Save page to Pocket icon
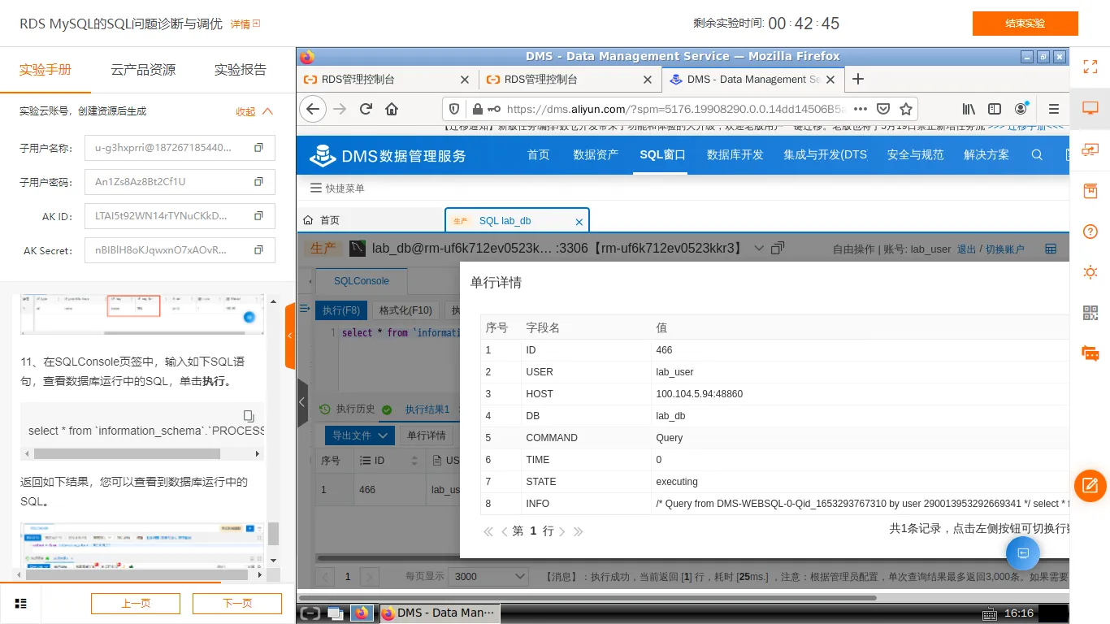The height and width of the screenshot is (624, 1110). [883, 109]
